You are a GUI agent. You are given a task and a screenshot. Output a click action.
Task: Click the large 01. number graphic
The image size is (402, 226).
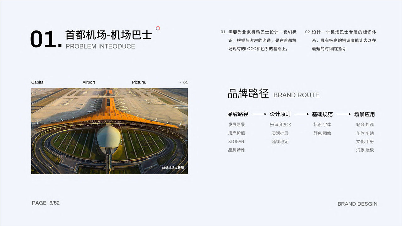pyautogui.click(x=45, y=39)
